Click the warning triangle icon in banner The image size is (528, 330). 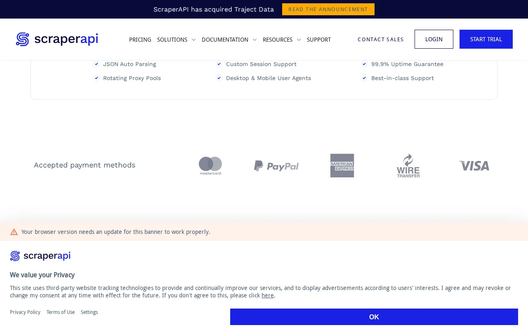pyautogui.click(x=14, y=232)
